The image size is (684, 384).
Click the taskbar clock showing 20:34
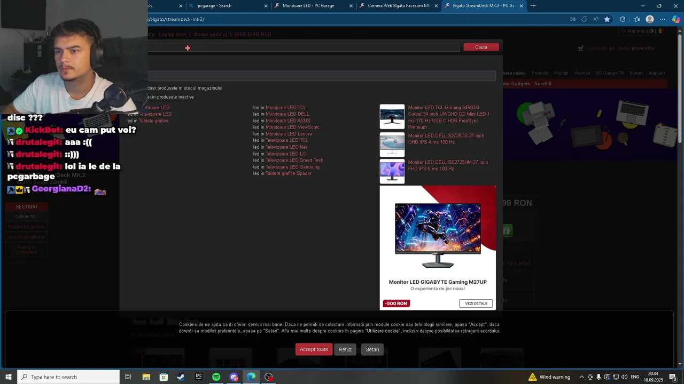[x=653, y=377]
